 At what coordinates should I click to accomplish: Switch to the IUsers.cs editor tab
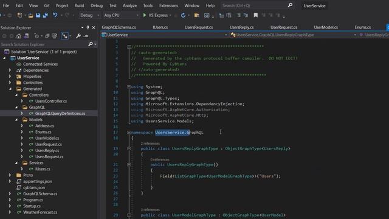[x=160, y=27]
